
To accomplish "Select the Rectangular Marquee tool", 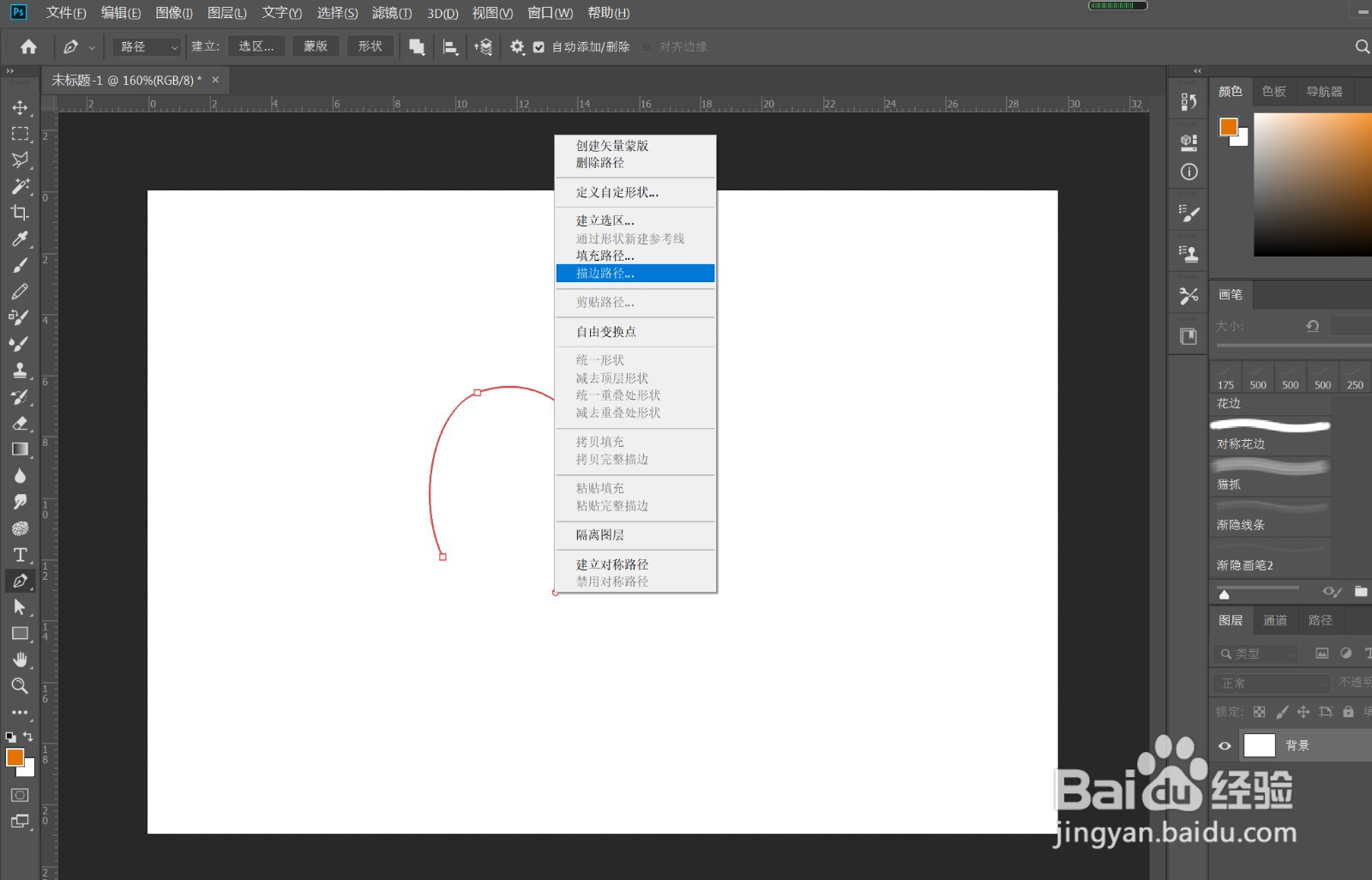I will [20, 135].
